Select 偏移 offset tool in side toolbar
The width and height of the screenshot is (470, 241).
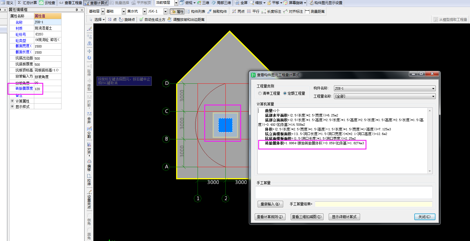pos(89,165)
